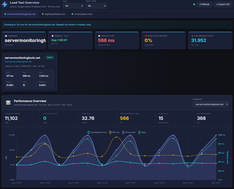Switch to servermonitoringtools.net tab

coord(20,14)
